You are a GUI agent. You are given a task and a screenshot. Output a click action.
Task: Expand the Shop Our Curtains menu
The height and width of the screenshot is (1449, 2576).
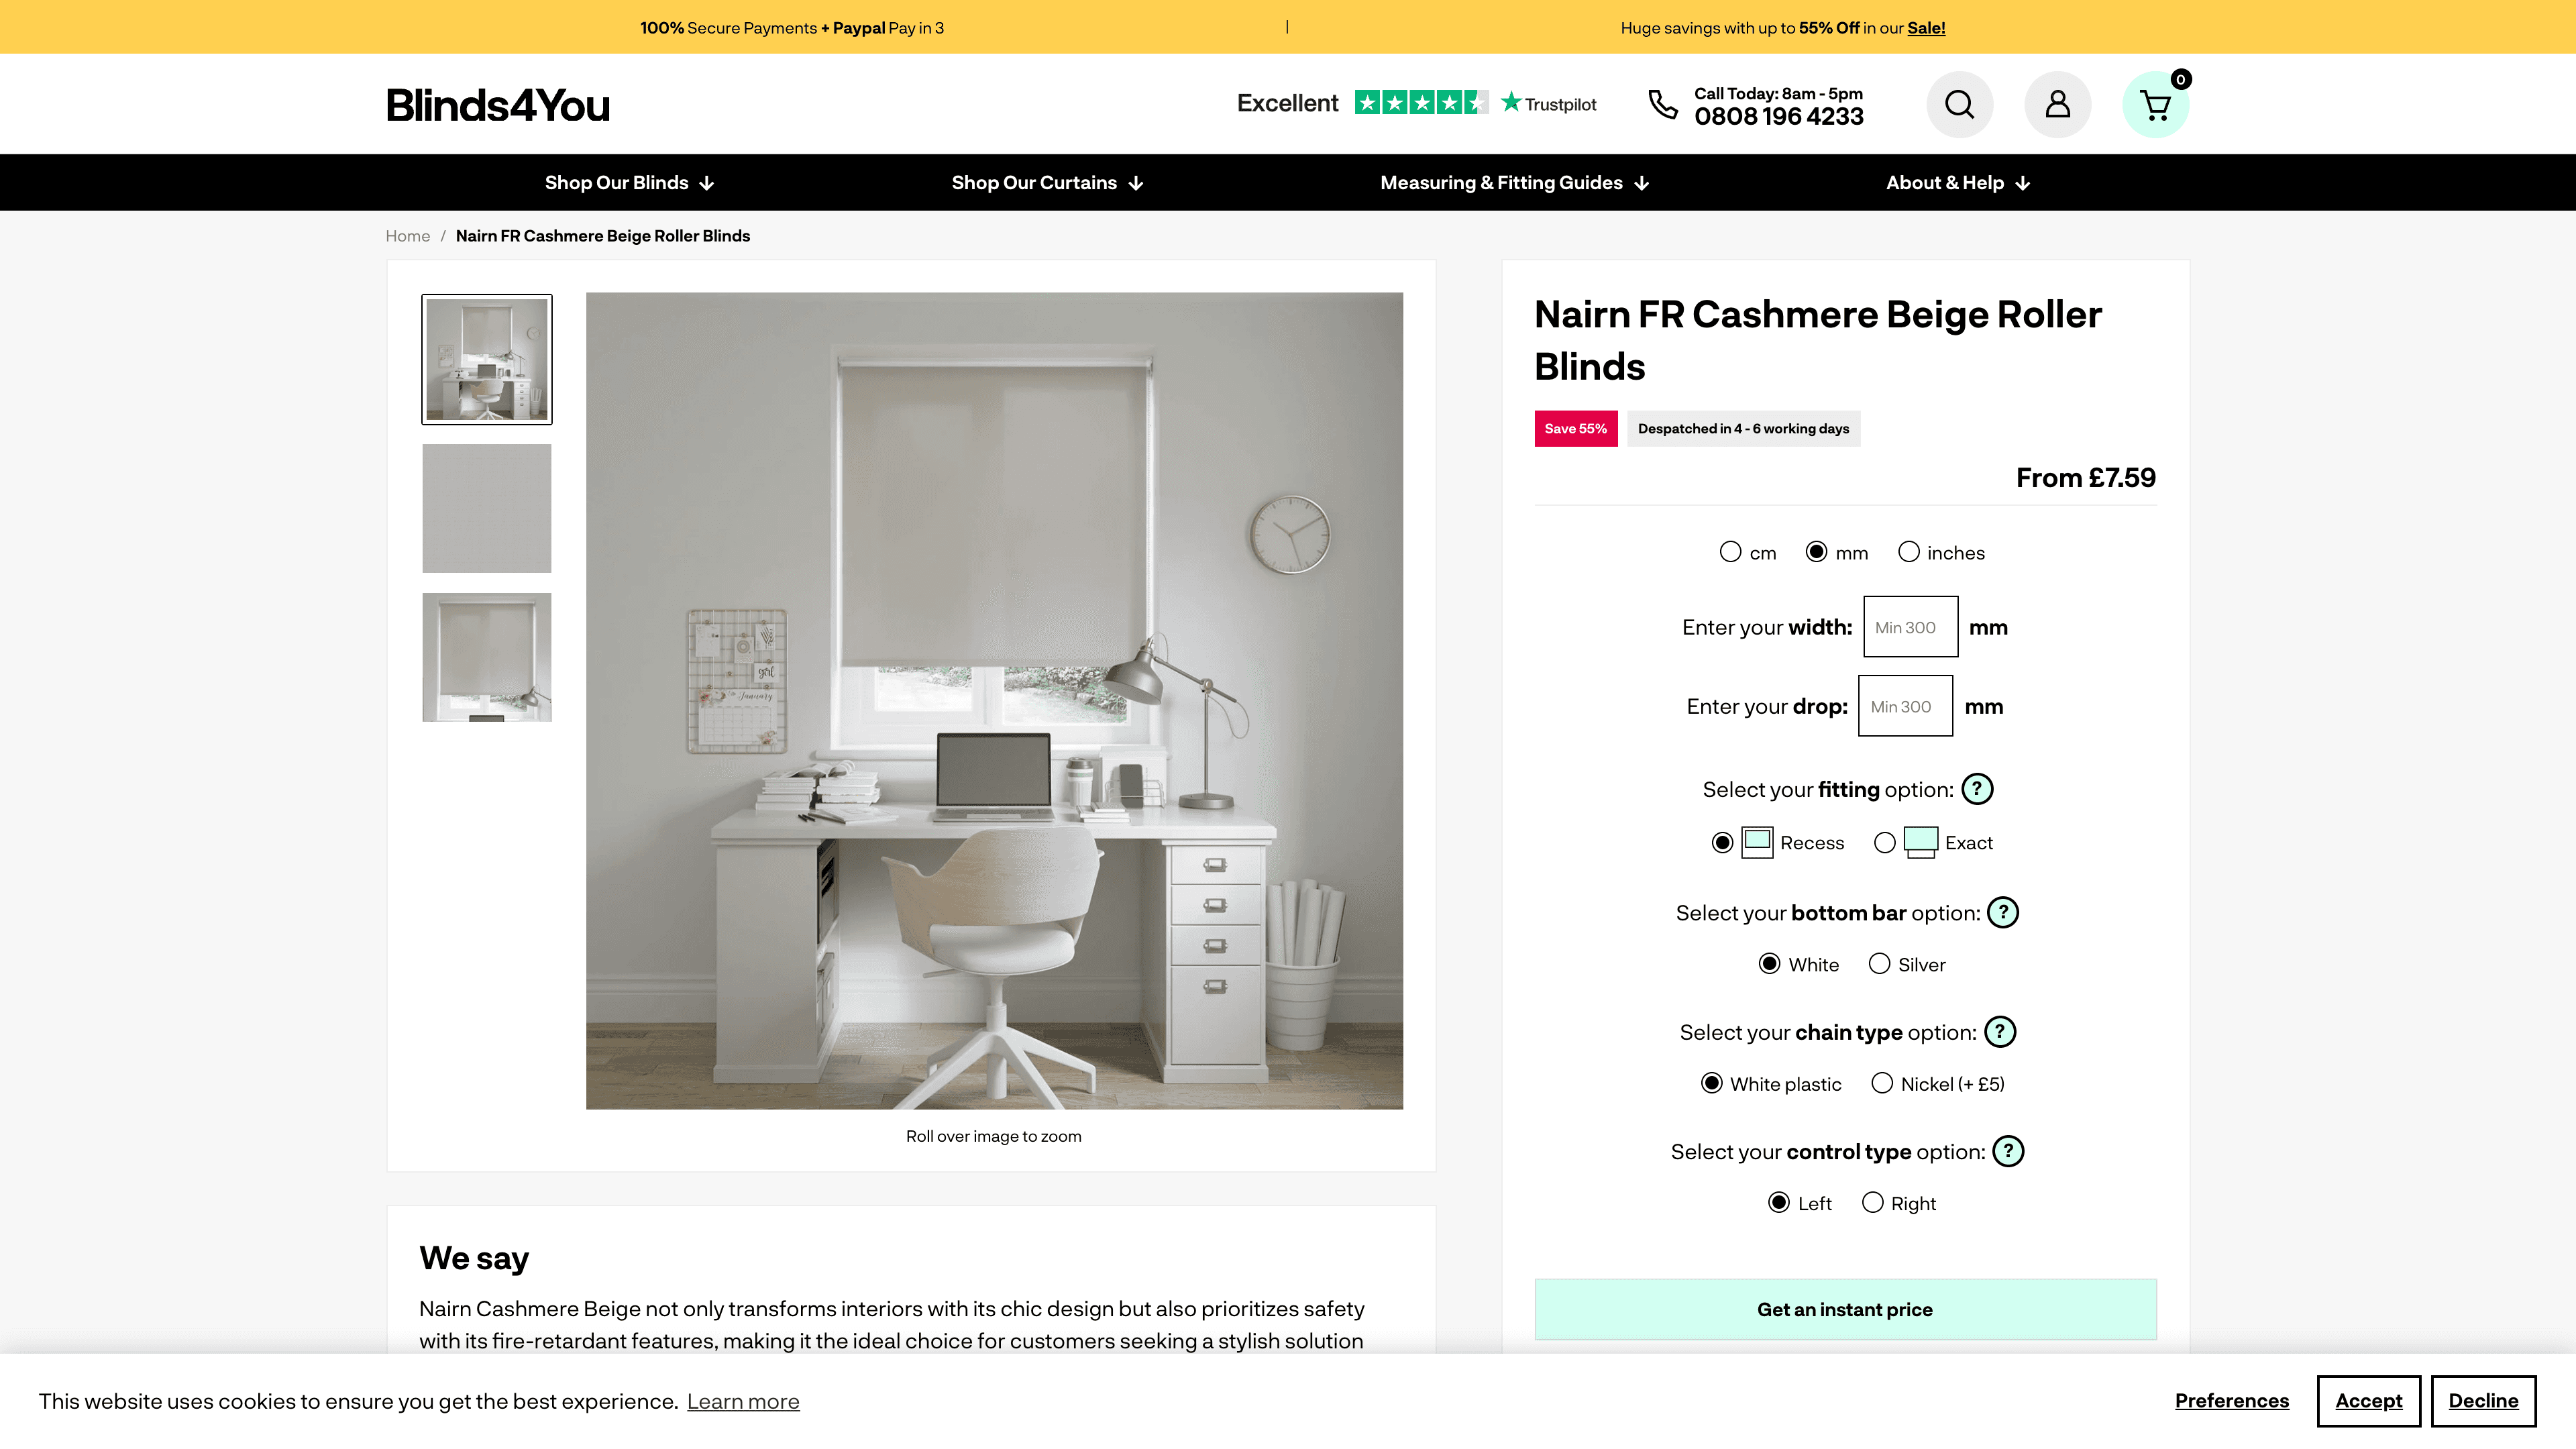(1047, 183)
